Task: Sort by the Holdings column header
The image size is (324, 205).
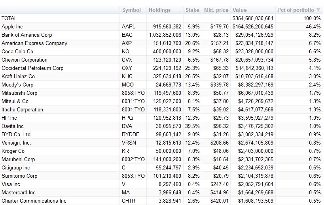Action: 159,10
